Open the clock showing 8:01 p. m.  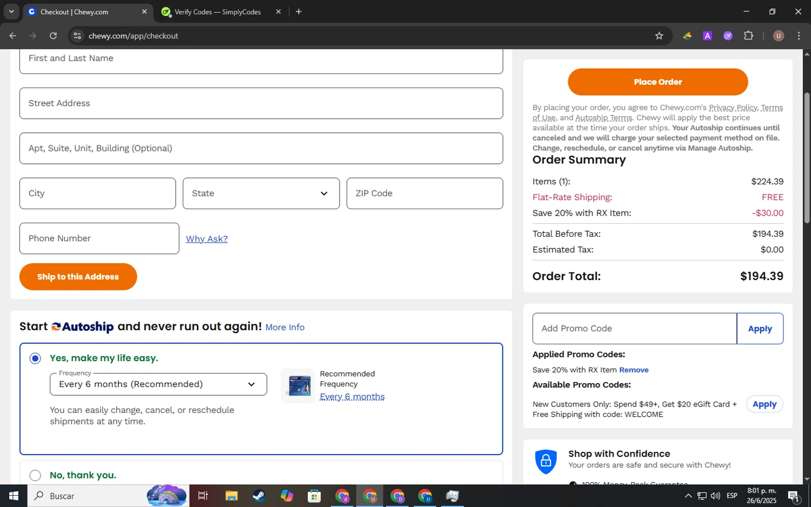pyautogui.click(x=762, y=496)
